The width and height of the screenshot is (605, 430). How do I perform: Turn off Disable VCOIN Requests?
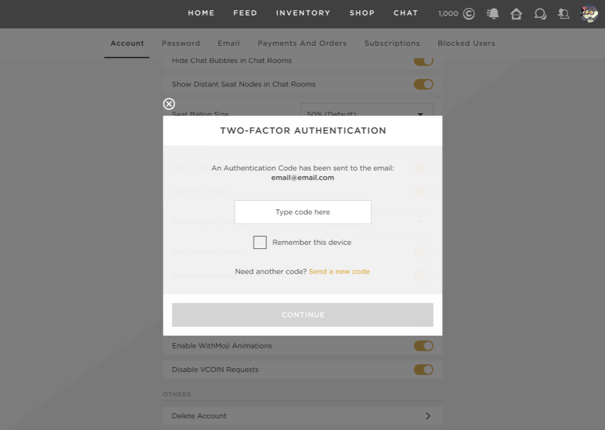pos(423,369)
